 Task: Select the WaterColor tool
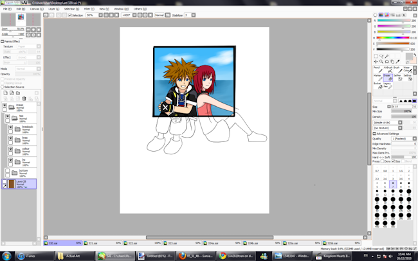point(407,69)
